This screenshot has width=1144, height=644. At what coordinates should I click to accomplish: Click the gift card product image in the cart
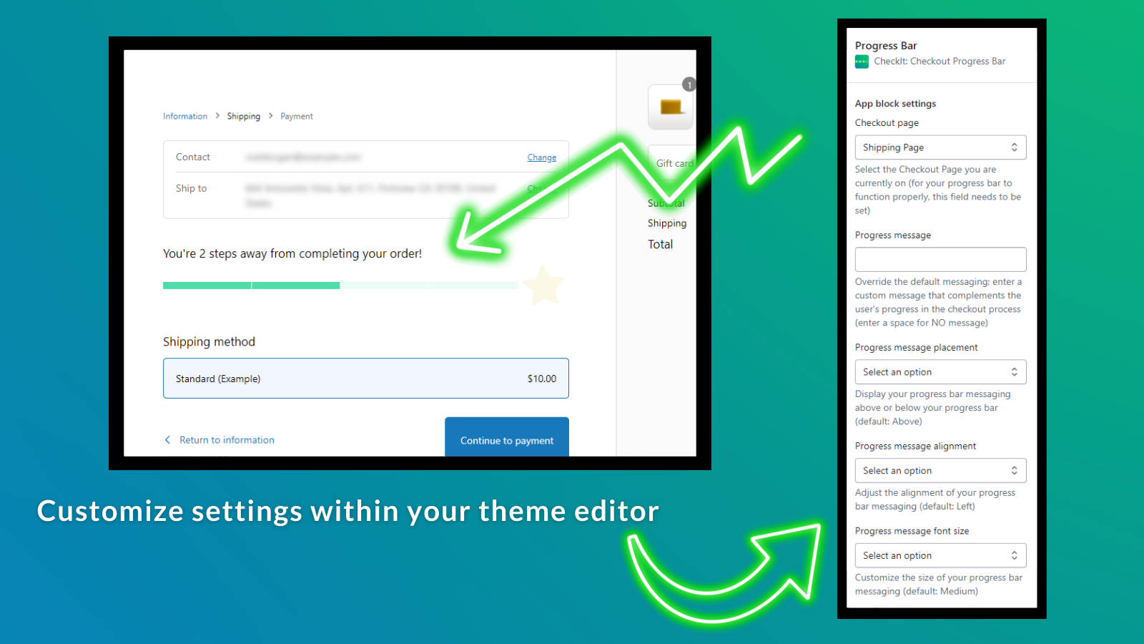coord(670,106)
